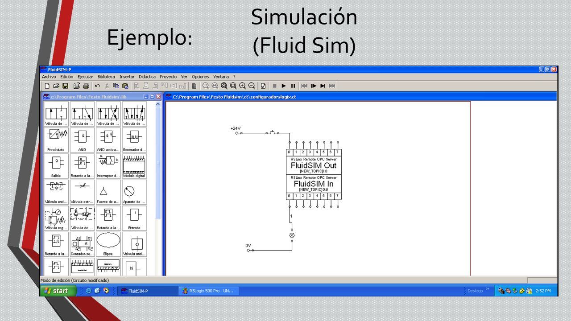
Task: Switch to RSLogix 500 Pro taskbar button
Action: click(x=209, y=291)
